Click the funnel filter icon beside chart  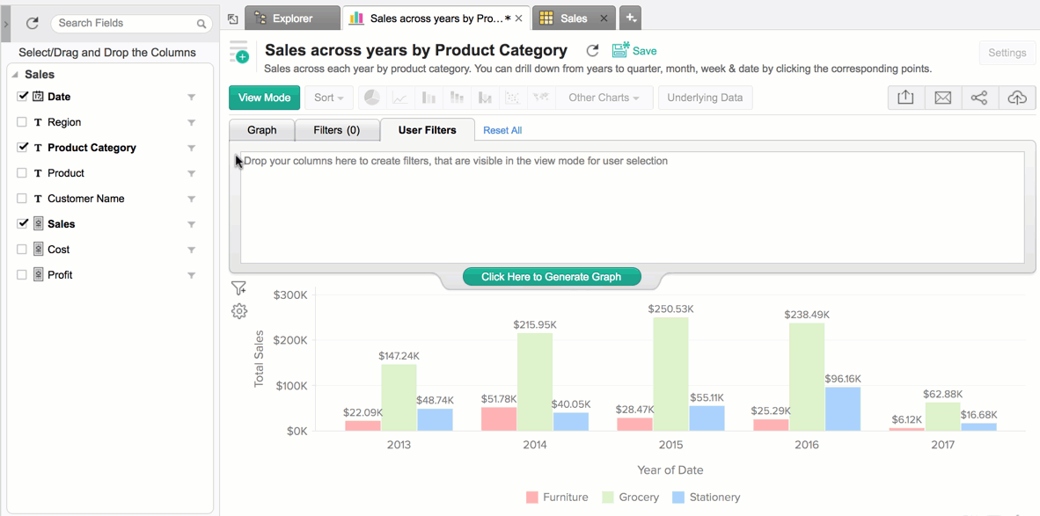pos(238,288)
